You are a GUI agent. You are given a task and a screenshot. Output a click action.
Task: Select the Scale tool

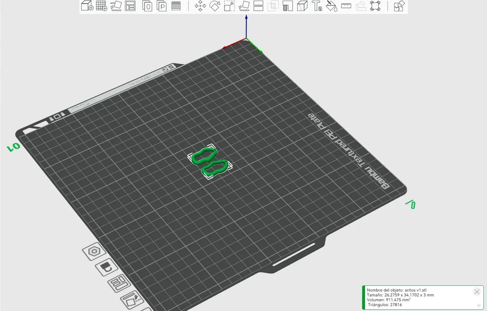point(229,6)
